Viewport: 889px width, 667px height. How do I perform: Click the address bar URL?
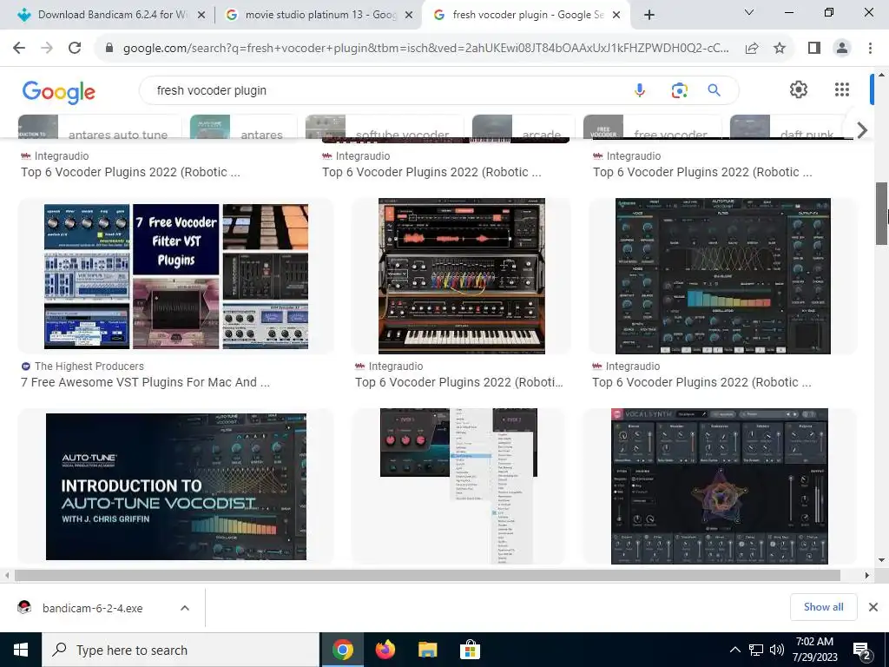[425, 49]
